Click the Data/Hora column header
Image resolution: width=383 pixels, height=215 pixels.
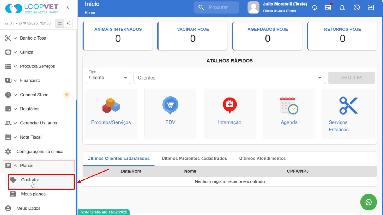131,171
